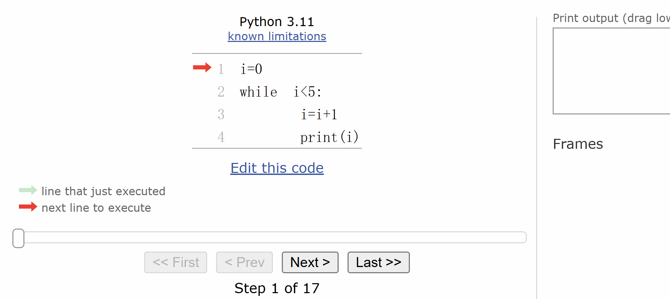Click the middle of the step slider track
The width and height of the screenshot is (670, 299).
pos(272,237)
